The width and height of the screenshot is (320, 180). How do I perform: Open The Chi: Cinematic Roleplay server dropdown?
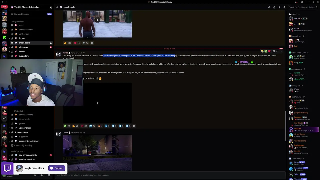27,7
